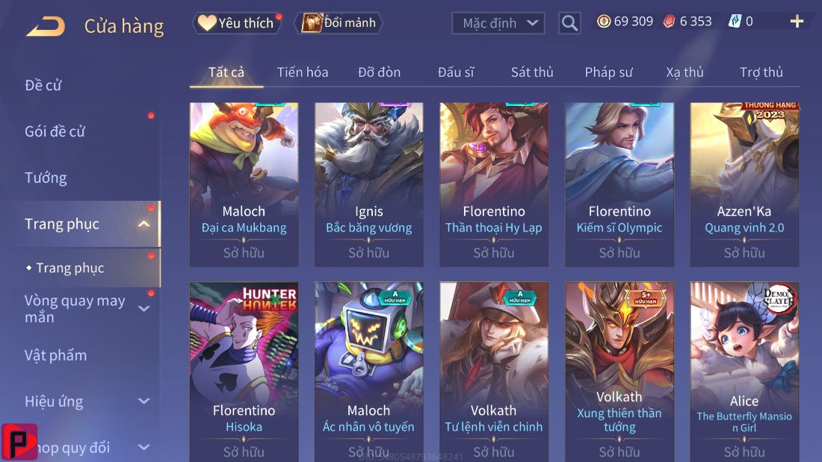Viewport: 822px width, 462px height.
Task: Collapse the Trang phục sidebar section
Action: (143, 224)
